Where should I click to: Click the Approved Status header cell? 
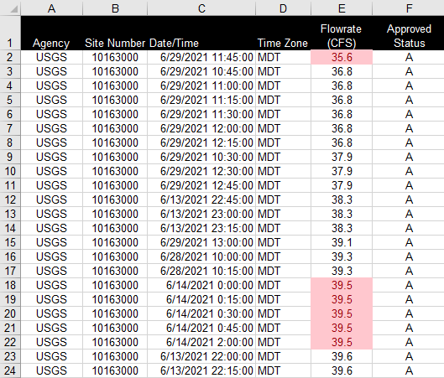tap(408, 33)
